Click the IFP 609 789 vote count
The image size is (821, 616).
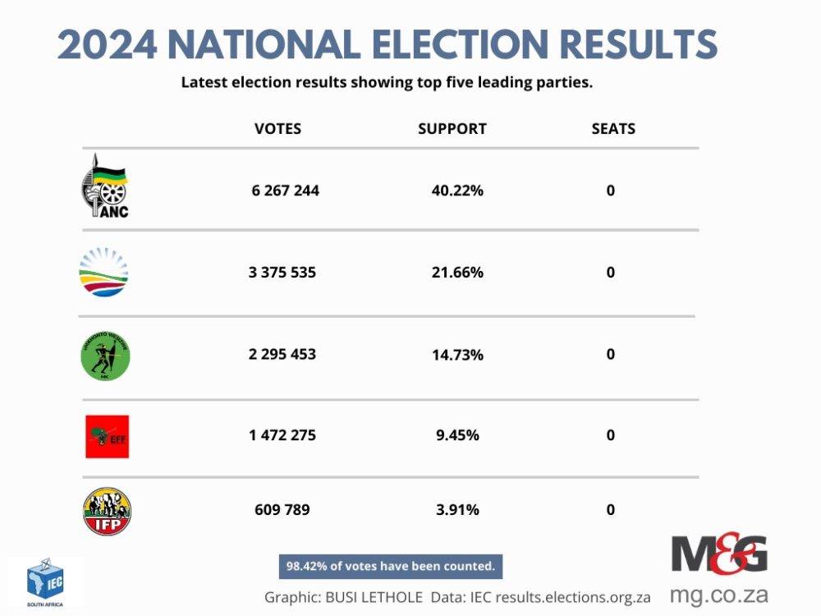pos(282,510)
